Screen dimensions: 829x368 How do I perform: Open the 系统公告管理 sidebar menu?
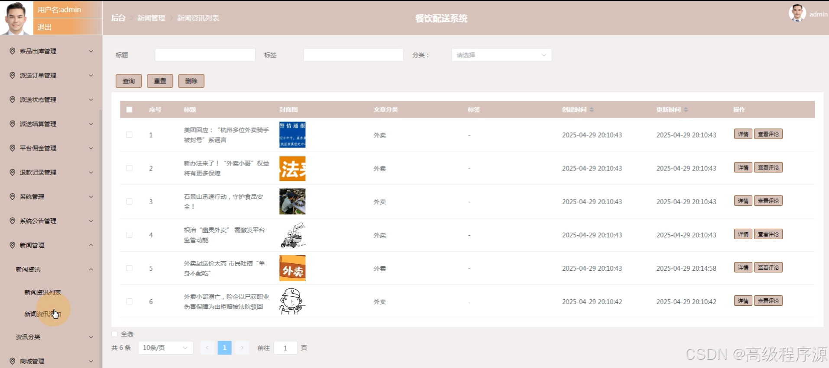(x=51, y=221)
